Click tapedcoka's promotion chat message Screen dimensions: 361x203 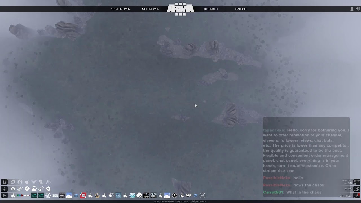[x=306, y=150]
